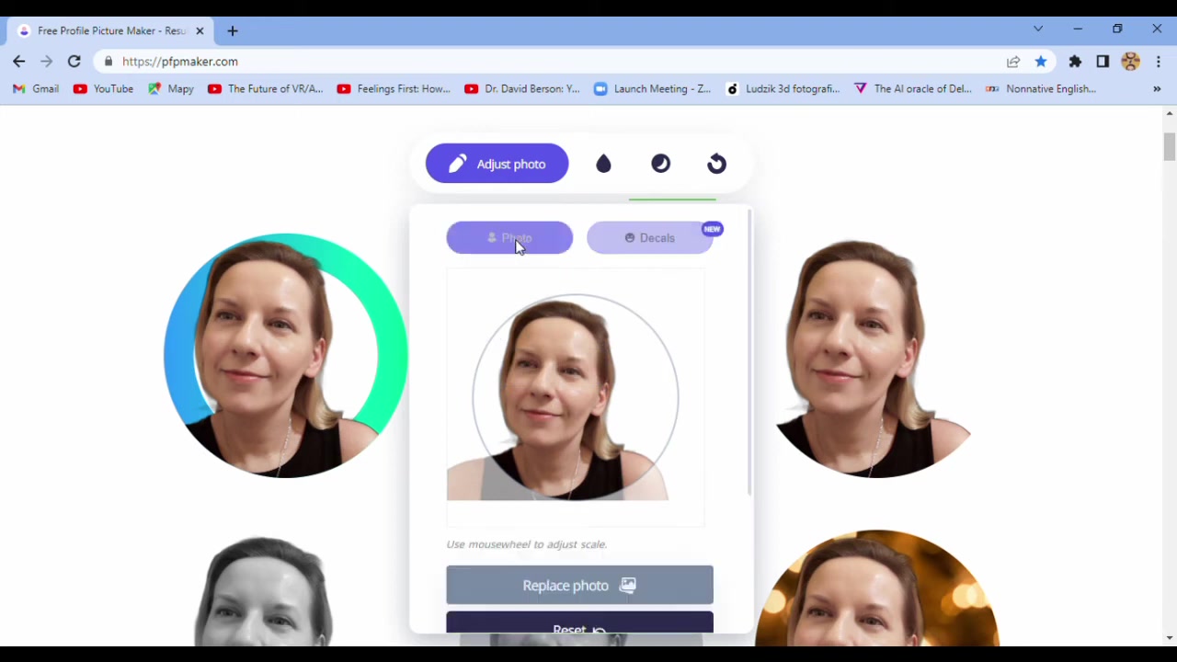Click the page vertical scrollbar thumb
The image size is (1177, 662).
click(x=1170, y=147)
